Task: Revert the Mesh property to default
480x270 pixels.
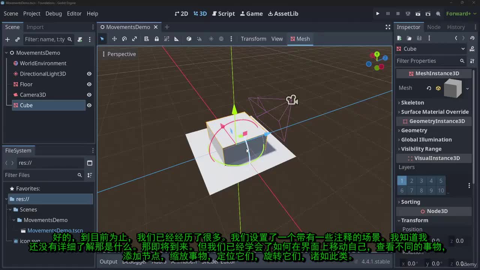Action: click(x=429, y=88)
